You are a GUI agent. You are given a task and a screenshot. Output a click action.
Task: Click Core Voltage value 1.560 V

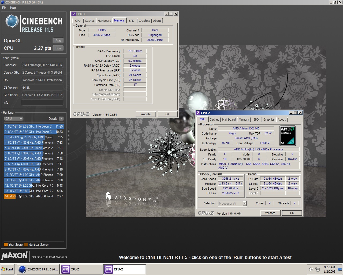coord(264,143)
